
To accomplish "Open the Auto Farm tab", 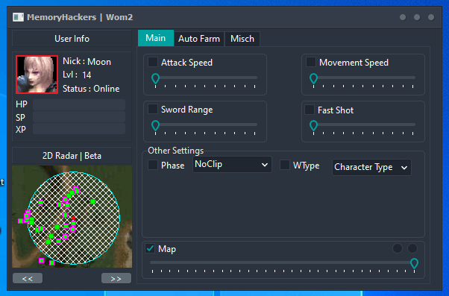I will 199,39.
